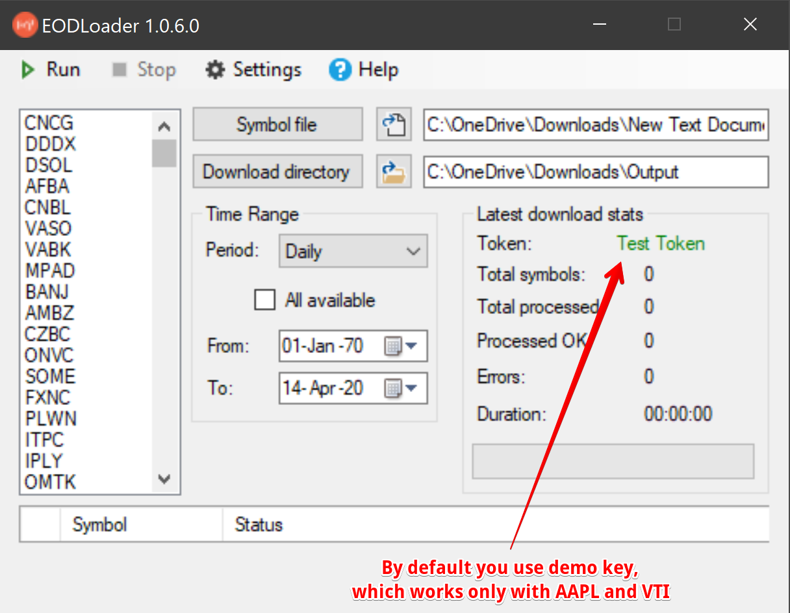Select CNBL in the symbol list

(x=48, y=207)
